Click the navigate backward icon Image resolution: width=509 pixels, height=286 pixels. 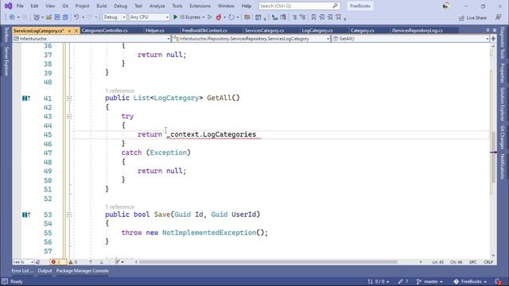[12, 17]
